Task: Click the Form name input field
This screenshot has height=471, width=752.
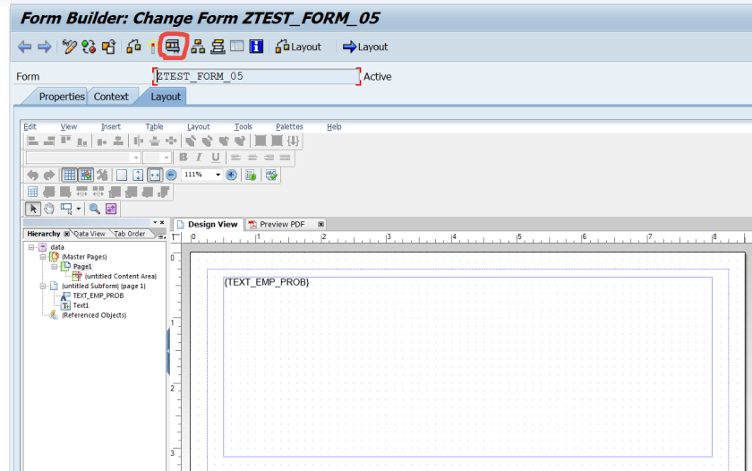Action: (x=257, y=77)
